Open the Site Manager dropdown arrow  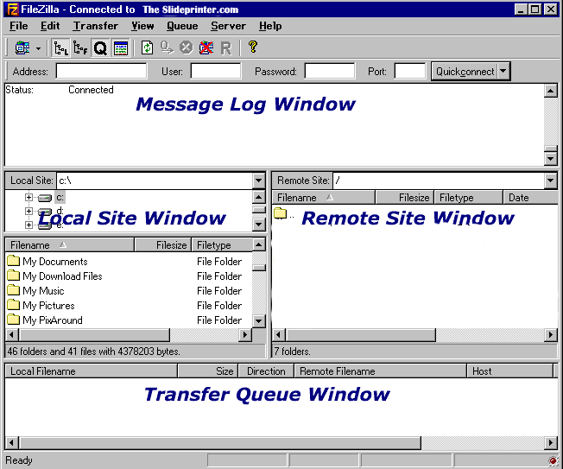pyautogui.click(x=38, y=48)
